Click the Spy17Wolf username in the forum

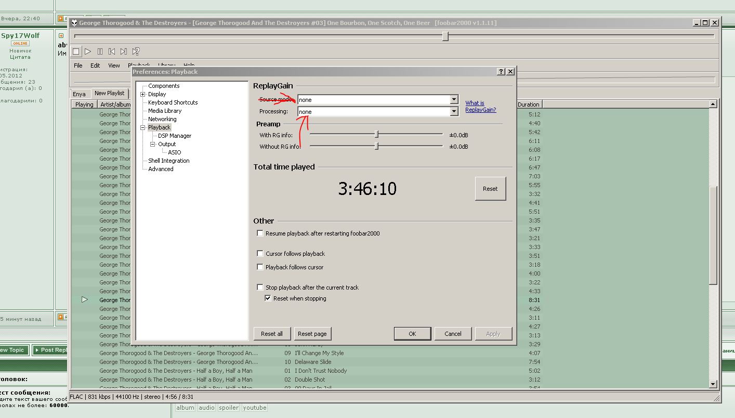[x=20, y=36]
